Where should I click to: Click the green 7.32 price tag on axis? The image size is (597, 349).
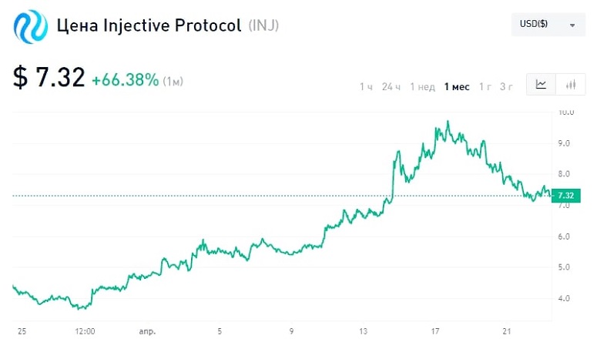pyautogui.click(x=565, y=196)
